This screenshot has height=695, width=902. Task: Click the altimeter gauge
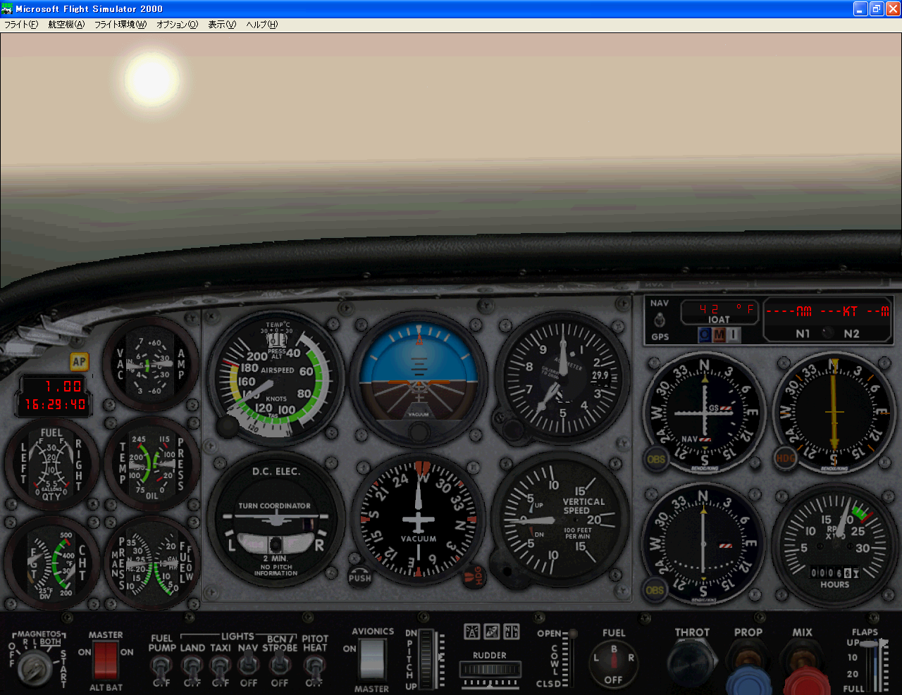click(x=562, y=379)
